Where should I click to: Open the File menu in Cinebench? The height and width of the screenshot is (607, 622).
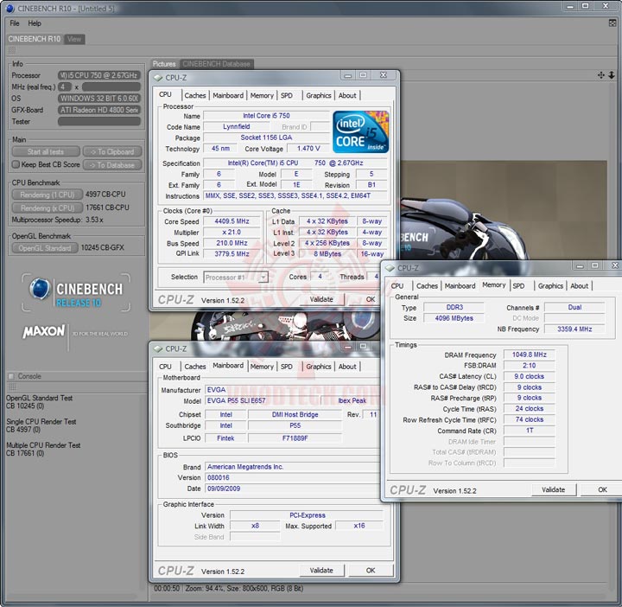(x=15, y=23)
